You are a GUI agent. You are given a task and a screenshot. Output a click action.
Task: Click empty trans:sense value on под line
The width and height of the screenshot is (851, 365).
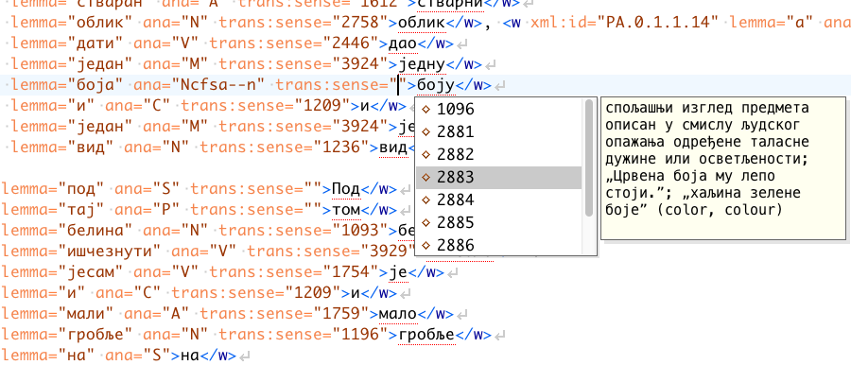(x=313, y=189)
